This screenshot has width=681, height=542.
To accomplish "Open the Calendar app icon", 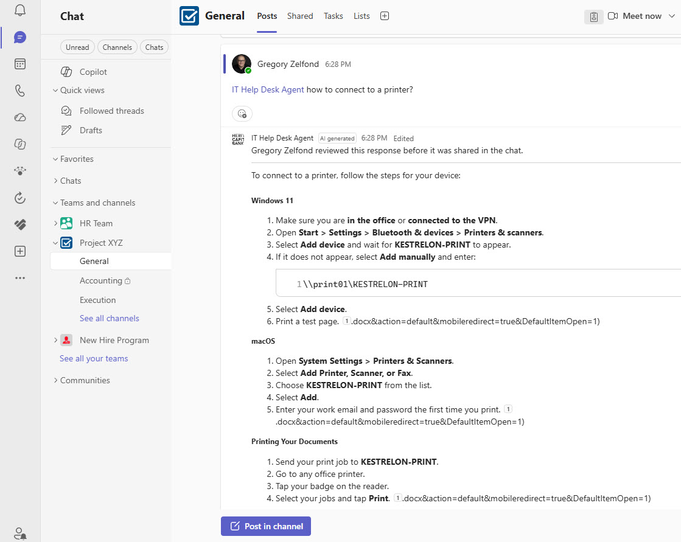I will pos(20,64).
